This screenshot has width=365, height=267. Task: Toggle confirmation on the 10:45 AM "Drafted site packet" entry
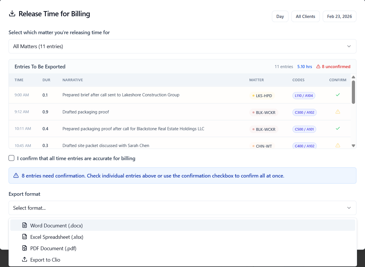tap(338, 145)
